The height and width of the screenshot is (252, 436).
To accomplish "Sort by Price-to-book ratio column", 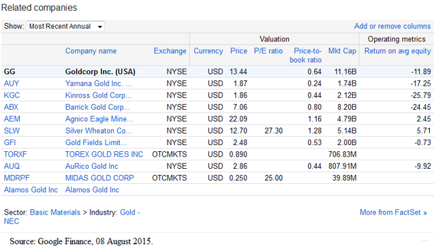I will [x=305, y=55].
